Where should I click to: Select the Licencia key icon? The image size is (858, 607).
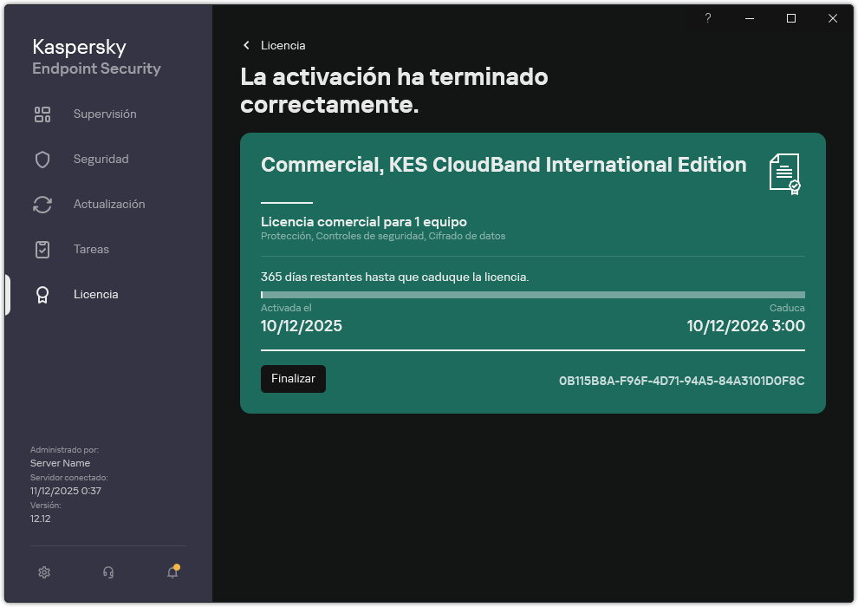point(42,294)
